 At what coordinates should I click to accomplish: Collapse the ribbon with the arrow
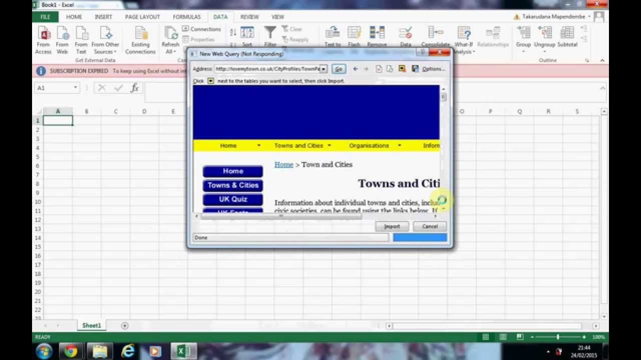pyautogui.click(x=602, y=60)
